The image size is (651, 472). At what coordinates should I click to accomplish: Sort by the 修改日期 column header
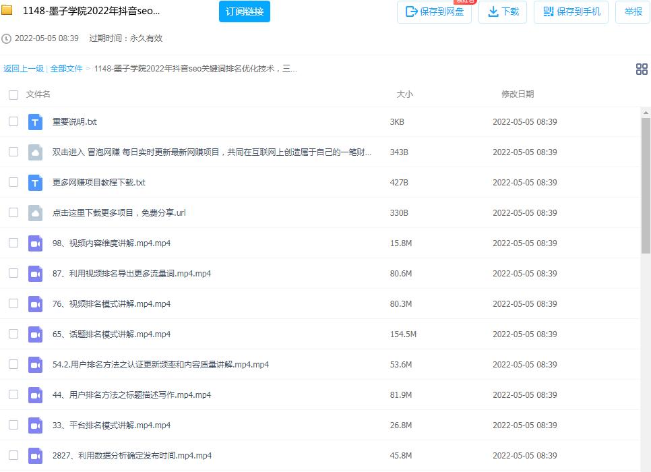[x=518, y=94]
